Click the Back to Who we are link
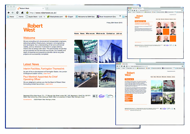190x134 pixels. point(138,42)
